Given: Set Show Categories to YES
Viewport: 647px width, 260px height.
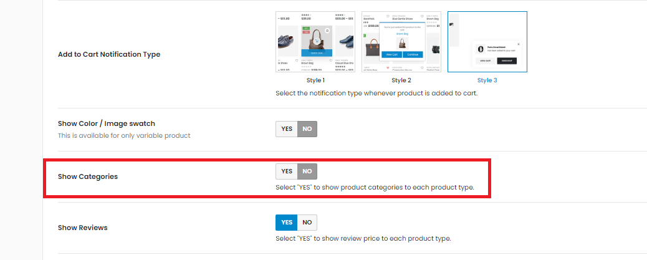Looking at the screenshot, I should click(287, 171).
